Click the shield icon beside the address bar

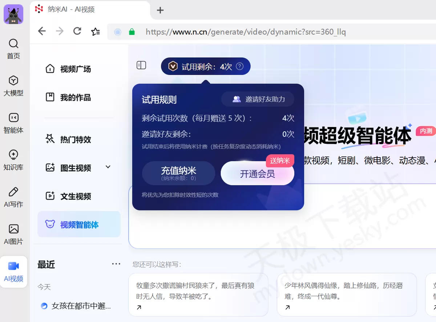pyautogui.click(x=118, y=32)
